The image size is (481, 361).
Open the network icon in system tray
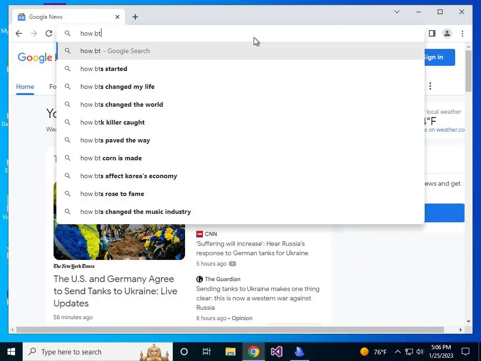pos(409,352)
